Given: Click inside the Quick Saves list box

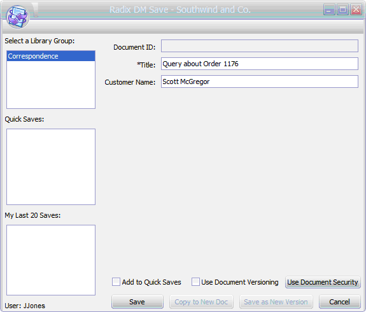Looking at the screenshot, I should (x=51, y=167).
